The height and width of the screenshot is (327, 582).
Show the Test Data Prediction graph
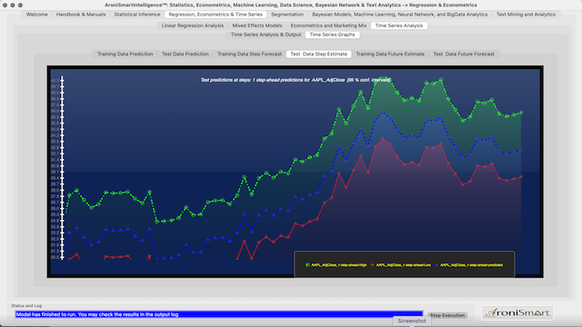(186, 54)
